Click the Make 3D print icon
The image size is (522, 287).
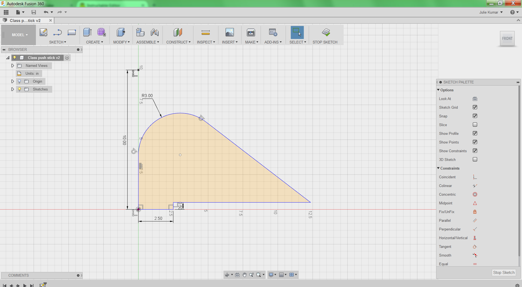(251, 32)
